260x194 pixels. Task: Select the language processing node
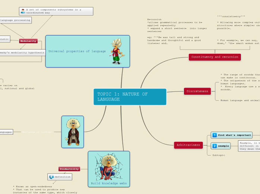point(15,20)
